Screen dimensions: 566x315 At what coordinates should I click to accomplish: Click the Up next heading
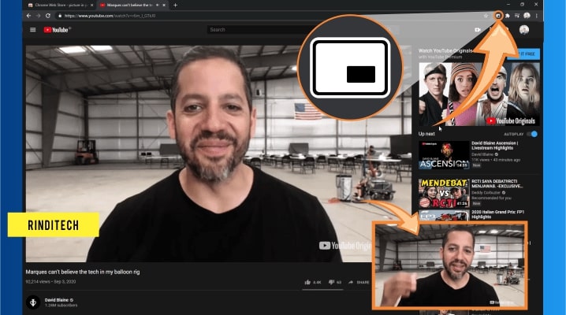tap(426, 134)
